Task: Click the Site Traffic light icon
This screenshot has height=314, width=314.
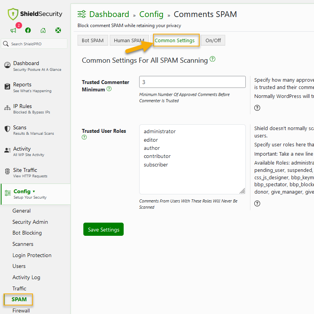Action: pyautogui.click(x=7, y=172)
